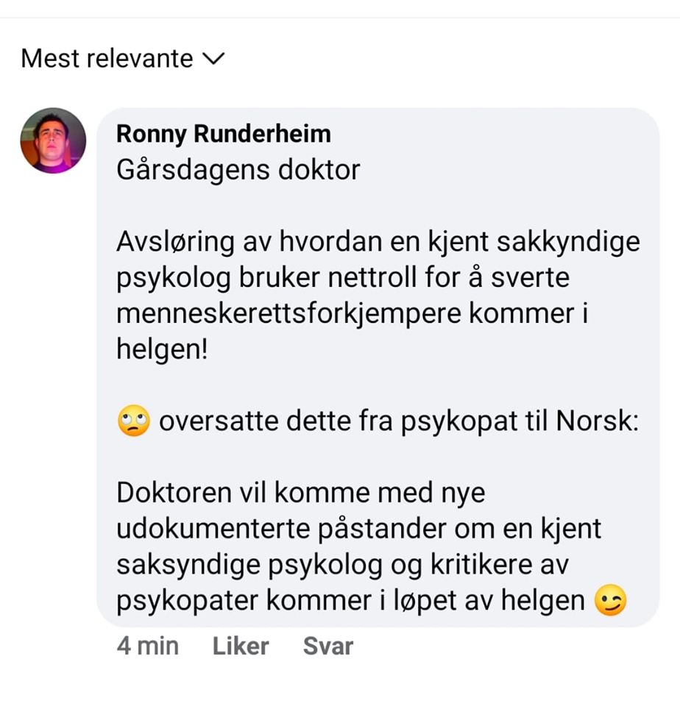680x706 pixels.
Task: Visit Ronny Runderheim's profile via name
Action: [x=224, y=134]
